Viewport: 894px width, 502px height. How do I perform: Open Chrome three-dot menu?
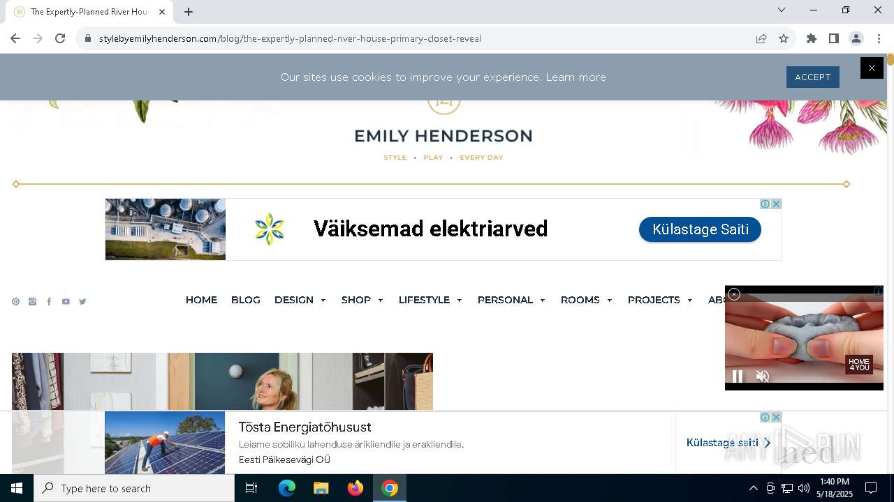pos(879,38)
